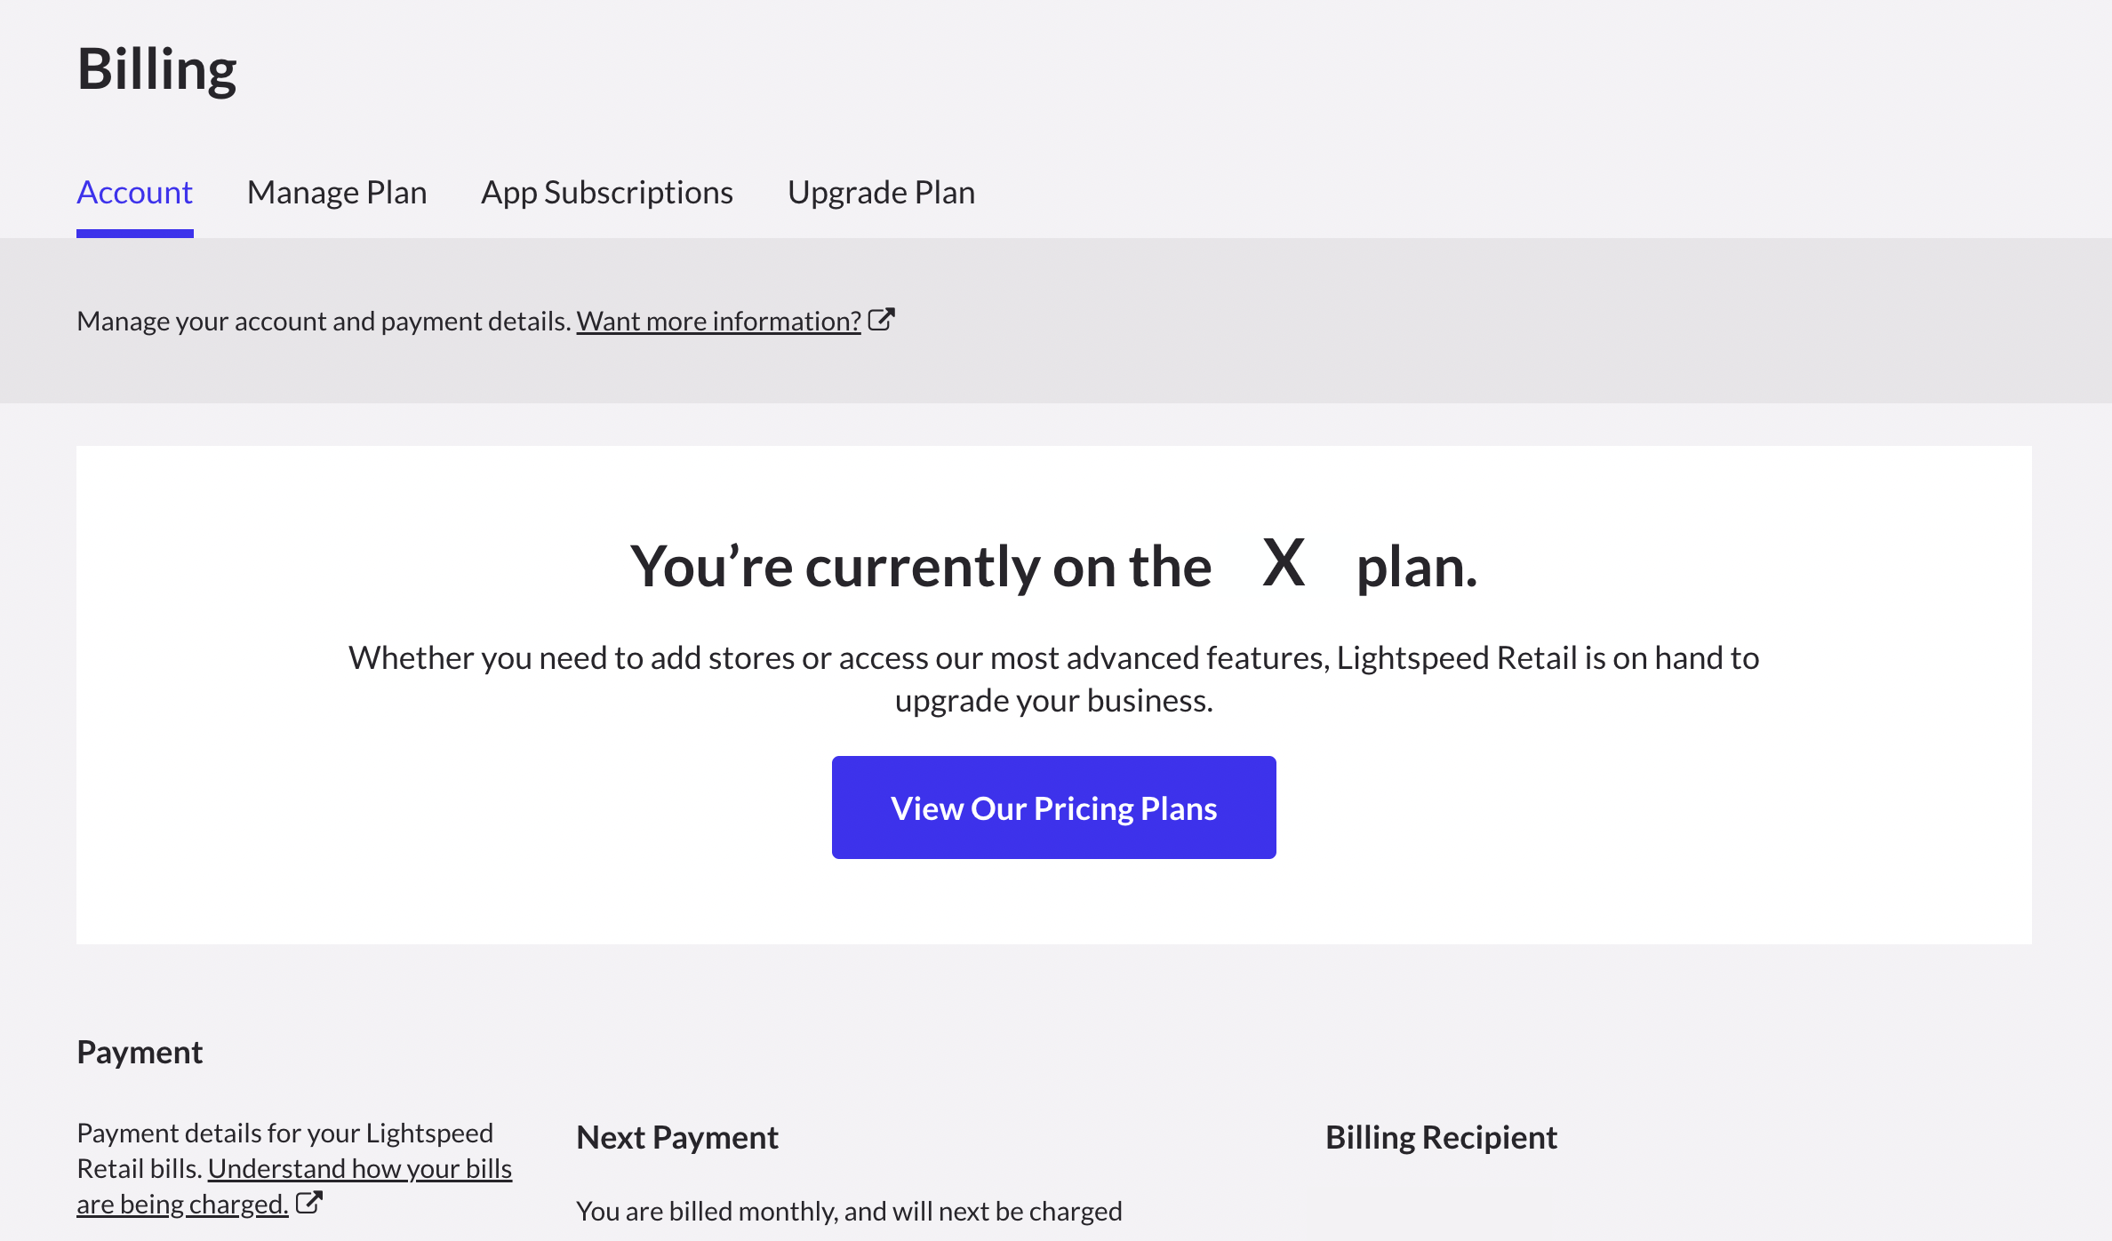Screen dimensions: 2112x1241
Task: Go to the App Subscriptions tab
Action: (607, 193)
